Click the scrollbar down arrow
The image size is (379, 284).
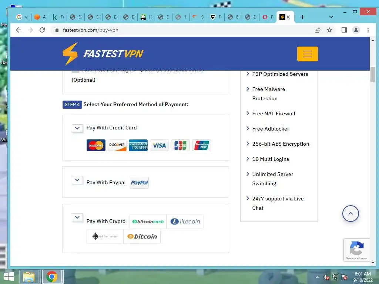(373, 263)
